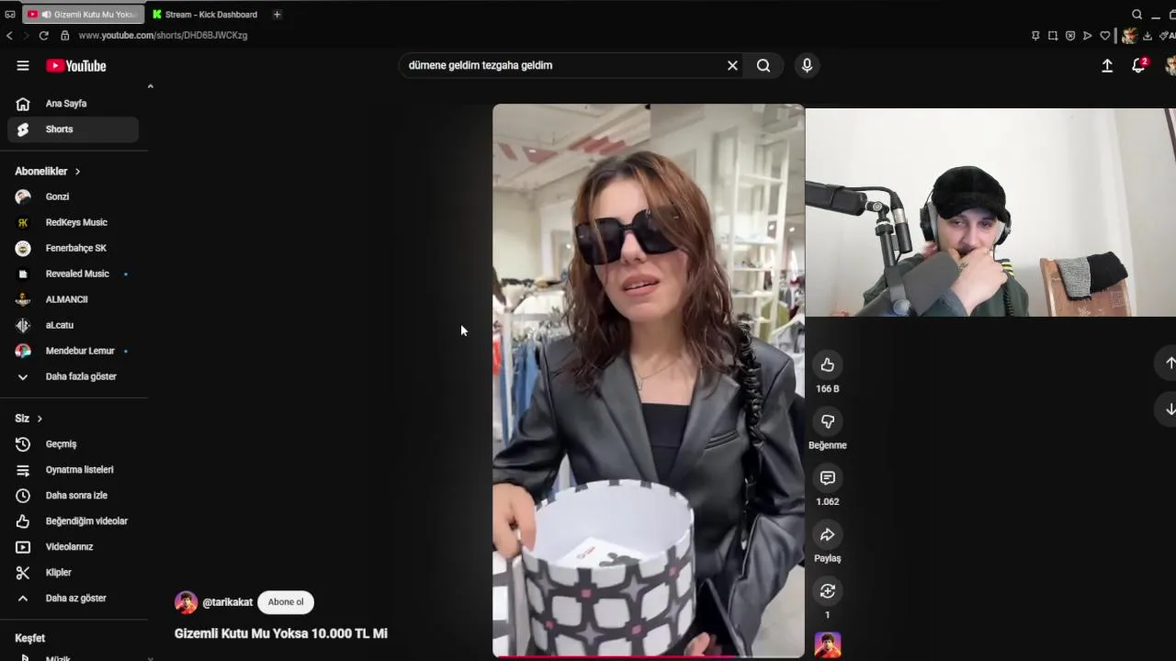Go to previous Short with up arrow
This screenshot has width=1176, height=661.
1170,364
